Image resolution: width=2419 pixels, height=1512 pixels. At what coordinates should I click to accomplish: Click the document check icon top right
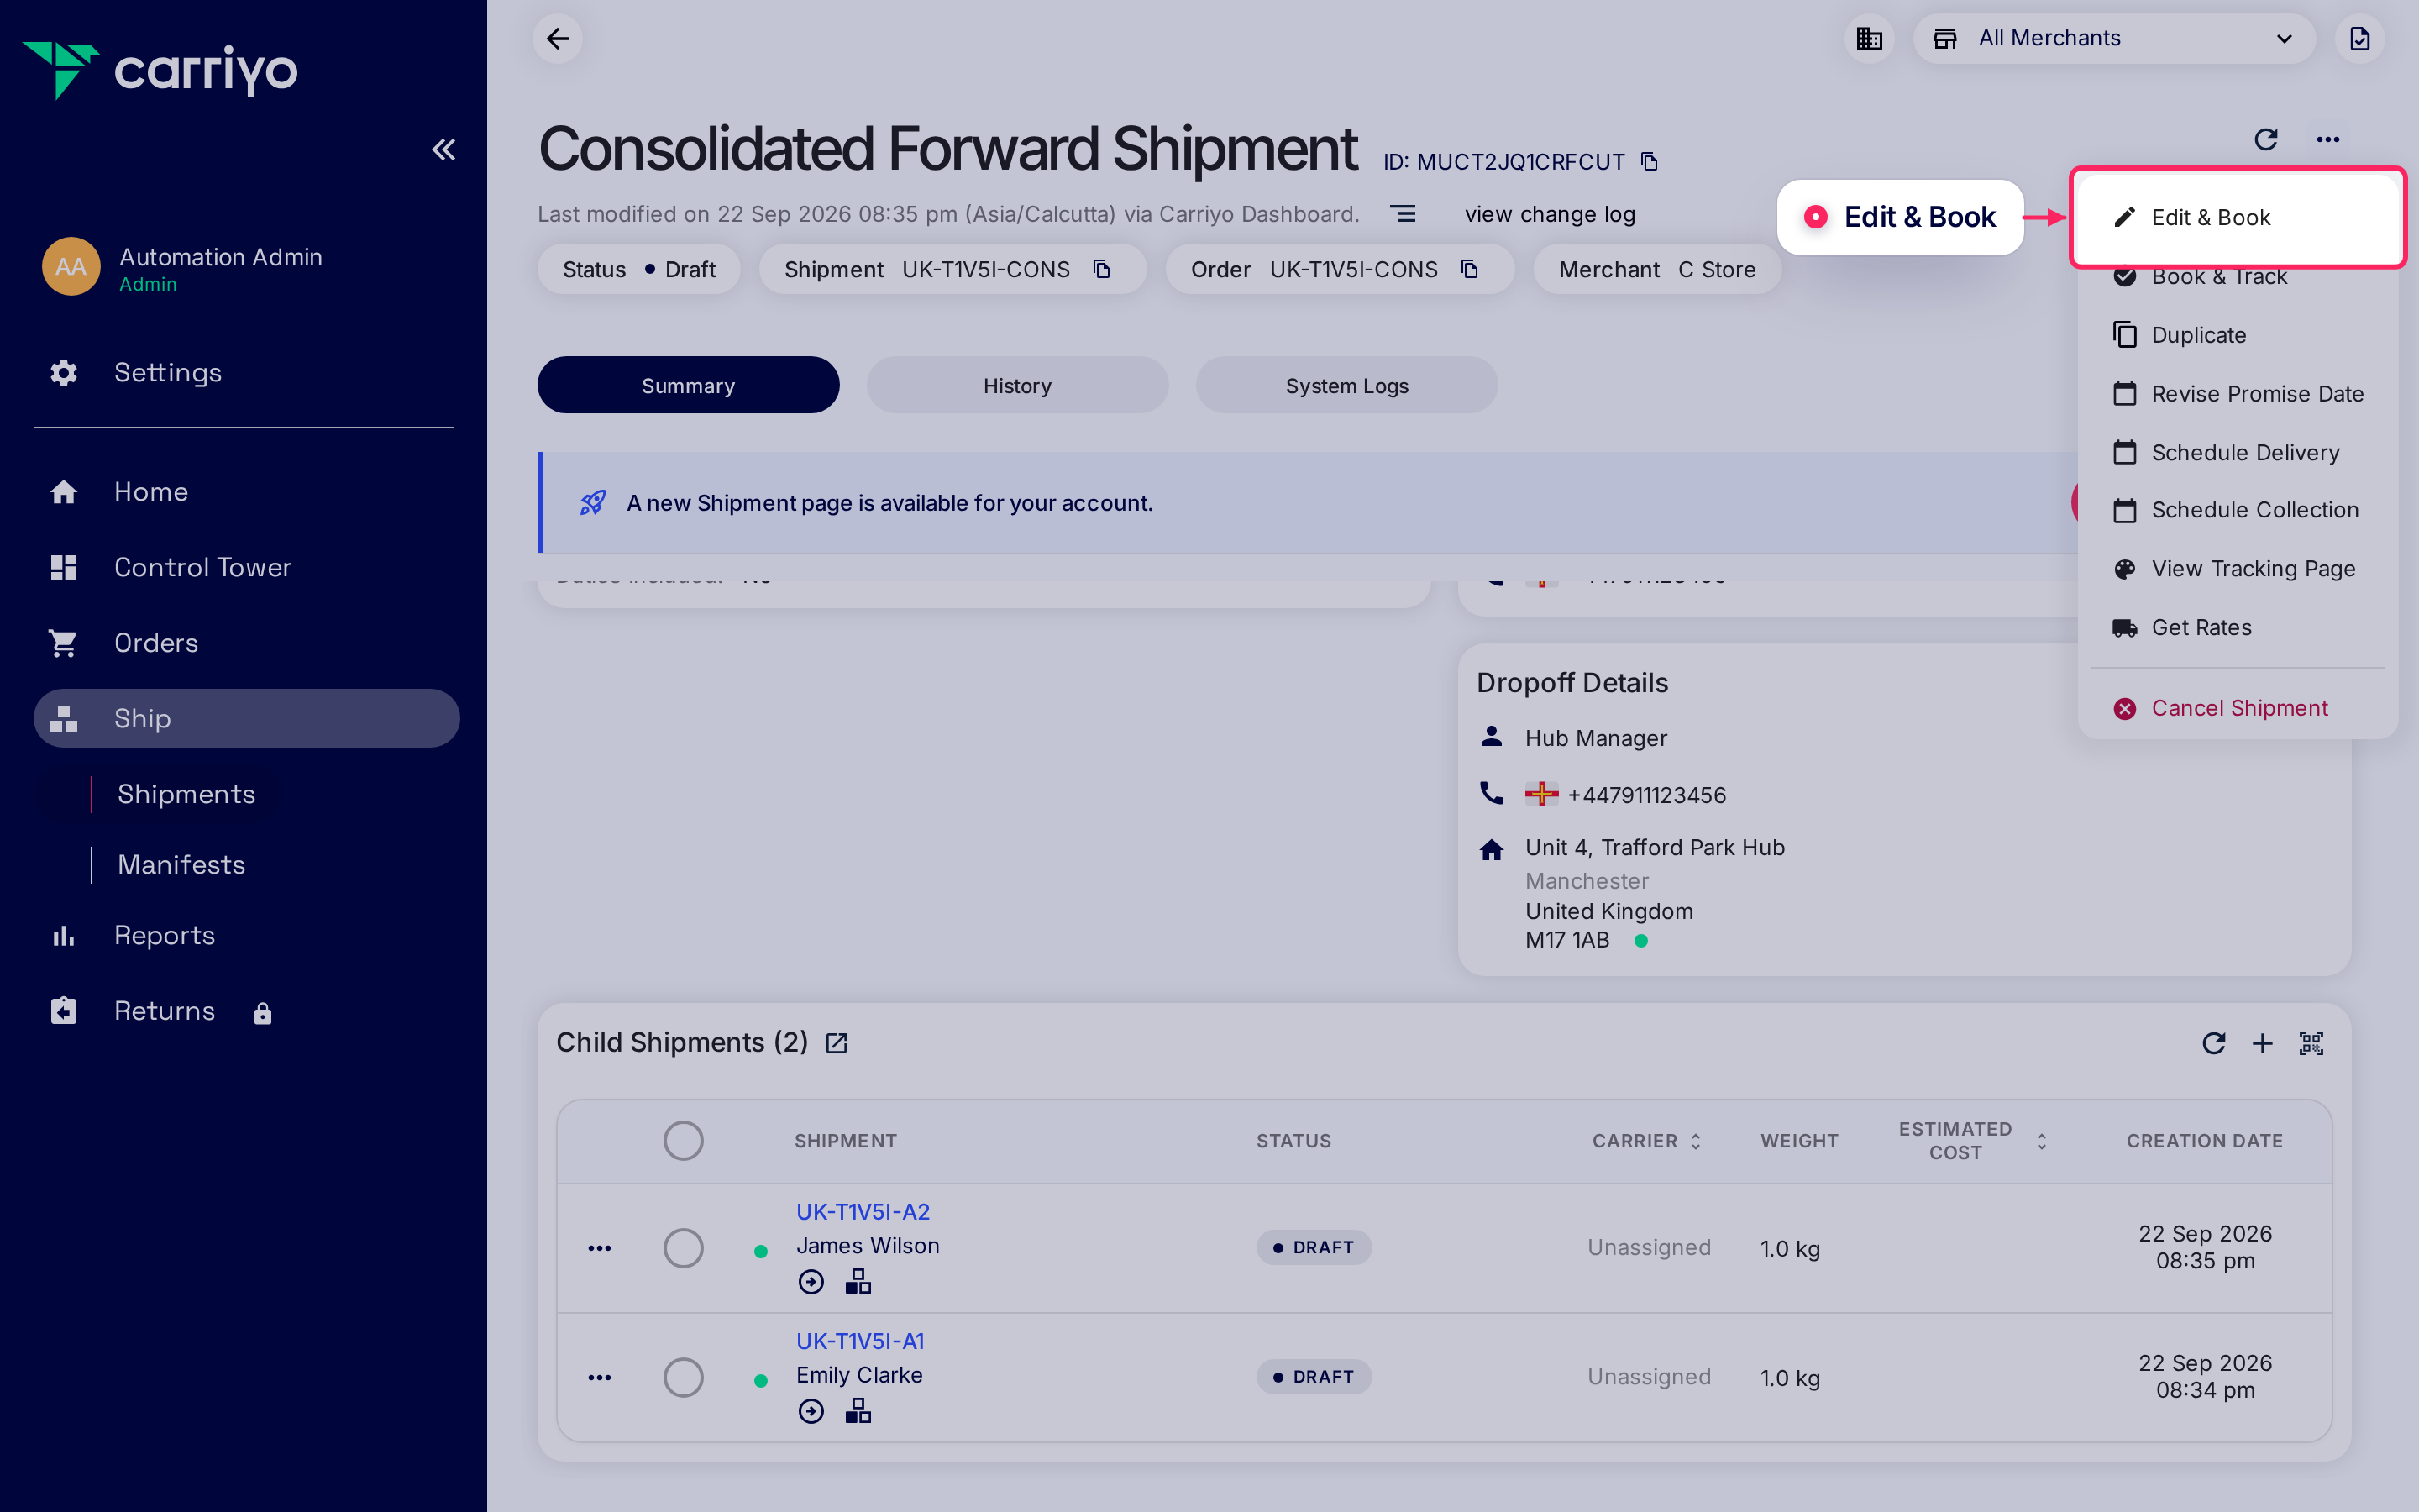[2360, 39]
